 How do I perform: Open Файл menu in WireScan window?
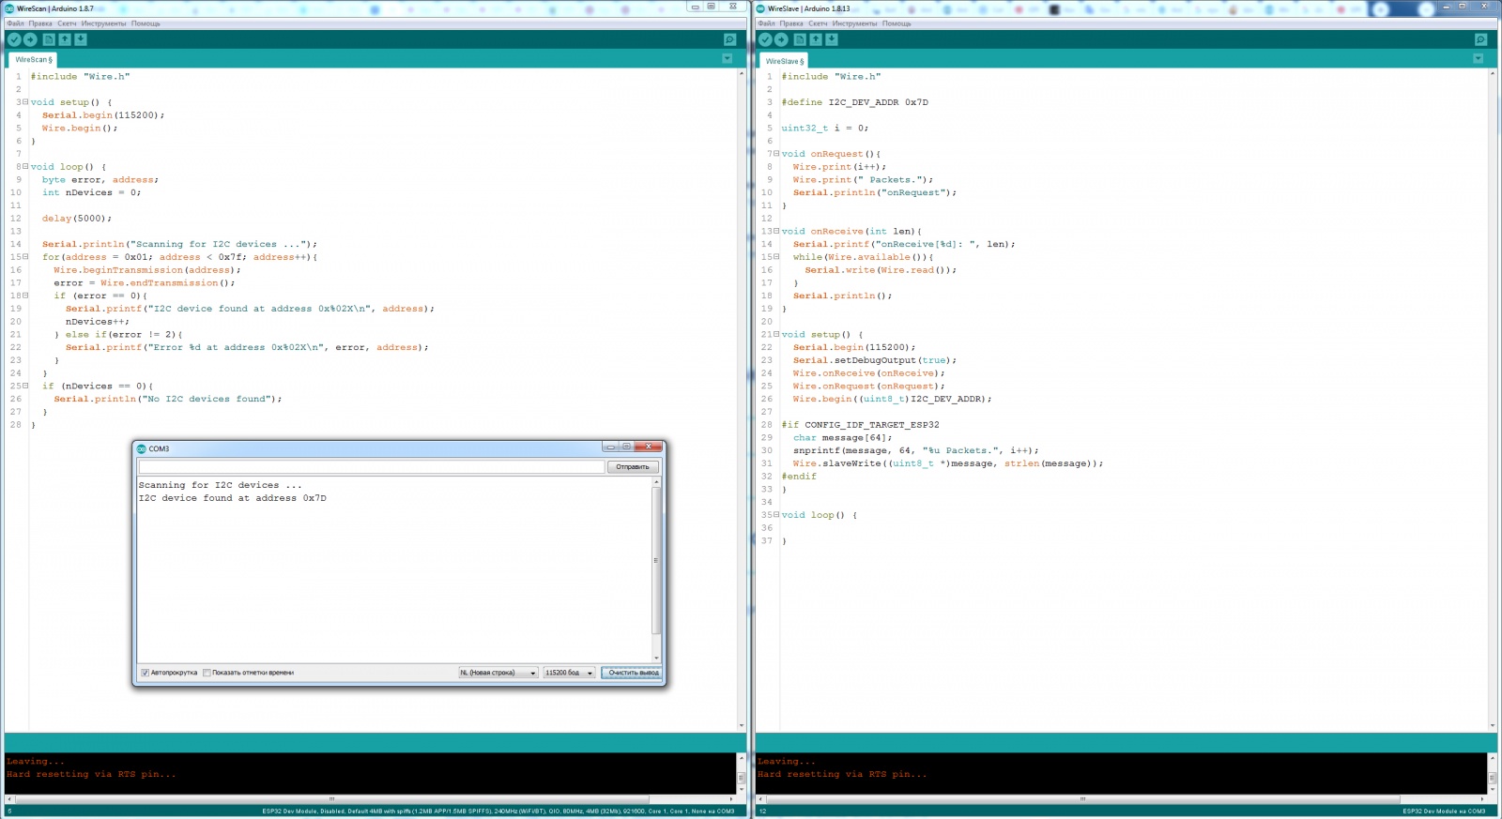[x=15, y=23]
